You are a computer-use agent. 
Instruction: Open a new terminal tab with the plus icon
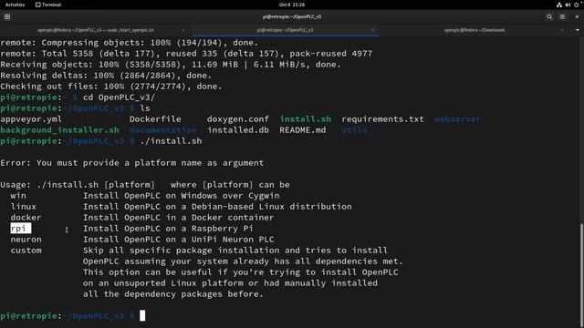pyautogui.click(x=7, y=16)
